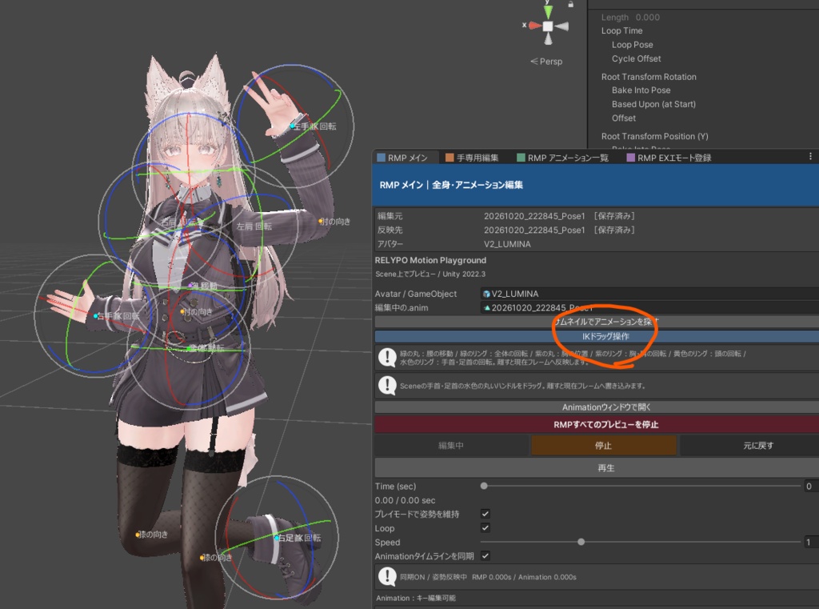Toggle the scene gizmo rotation lock icon
The height and width of the screenshot is (609, 819).
click(x=571, y=4)
